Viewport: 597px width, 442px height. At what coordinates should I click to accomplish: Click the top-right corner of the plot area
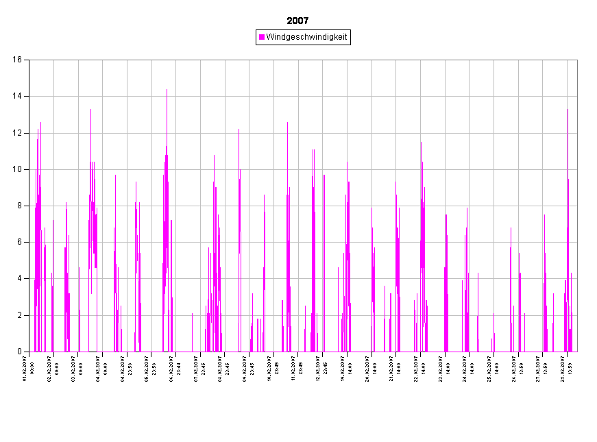click(577, 60)
